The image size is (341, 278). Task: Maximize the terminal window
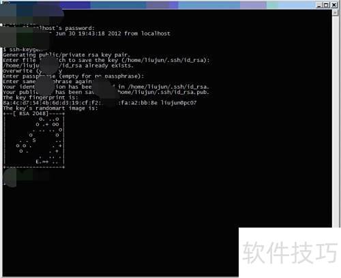(326, 5)
